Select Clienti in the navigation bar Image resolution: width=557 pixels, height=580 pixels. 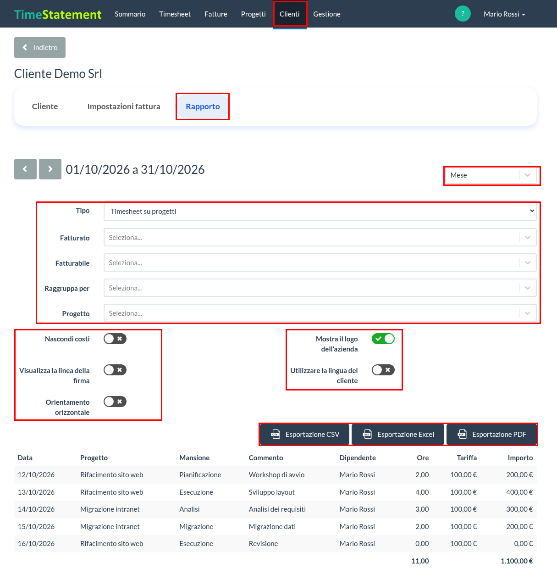click(x=290, y=14)
